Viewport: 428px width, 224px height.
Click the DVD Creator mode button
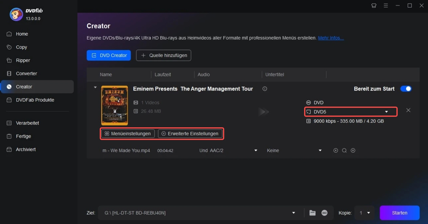109,55
